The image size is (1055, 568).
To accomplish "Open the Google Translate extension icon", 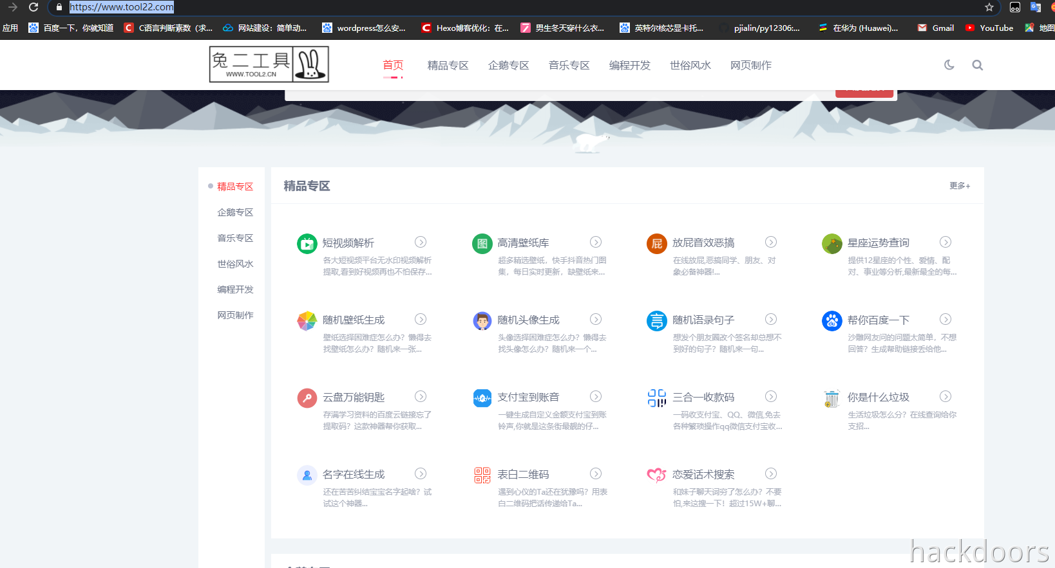I will click(x=1036, y=7).
